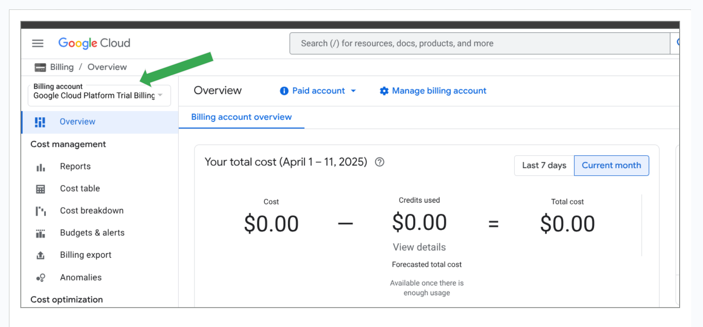Click the Budgets & alerts icon

tap(41, 234)
